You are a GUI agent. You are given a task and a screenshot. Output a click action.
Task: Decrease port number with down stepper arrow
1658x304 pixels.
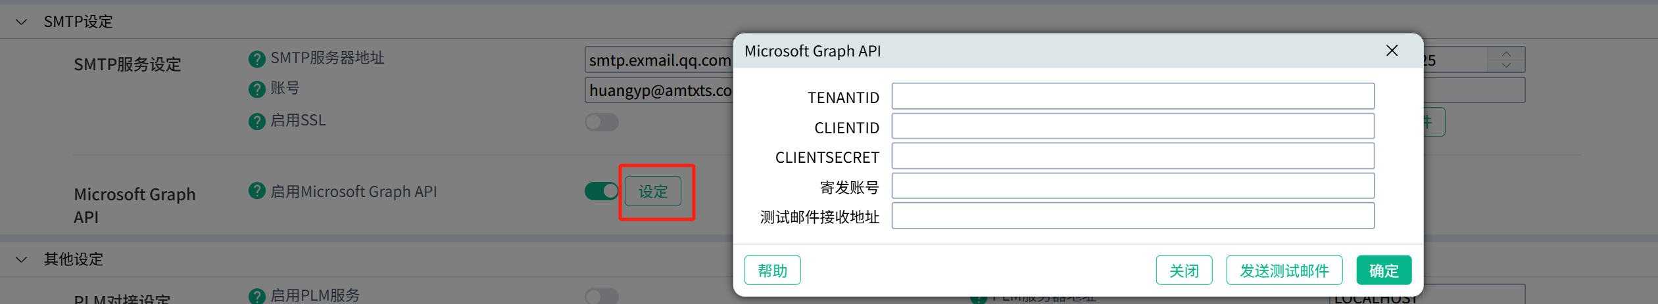(x=1505, y=66)
